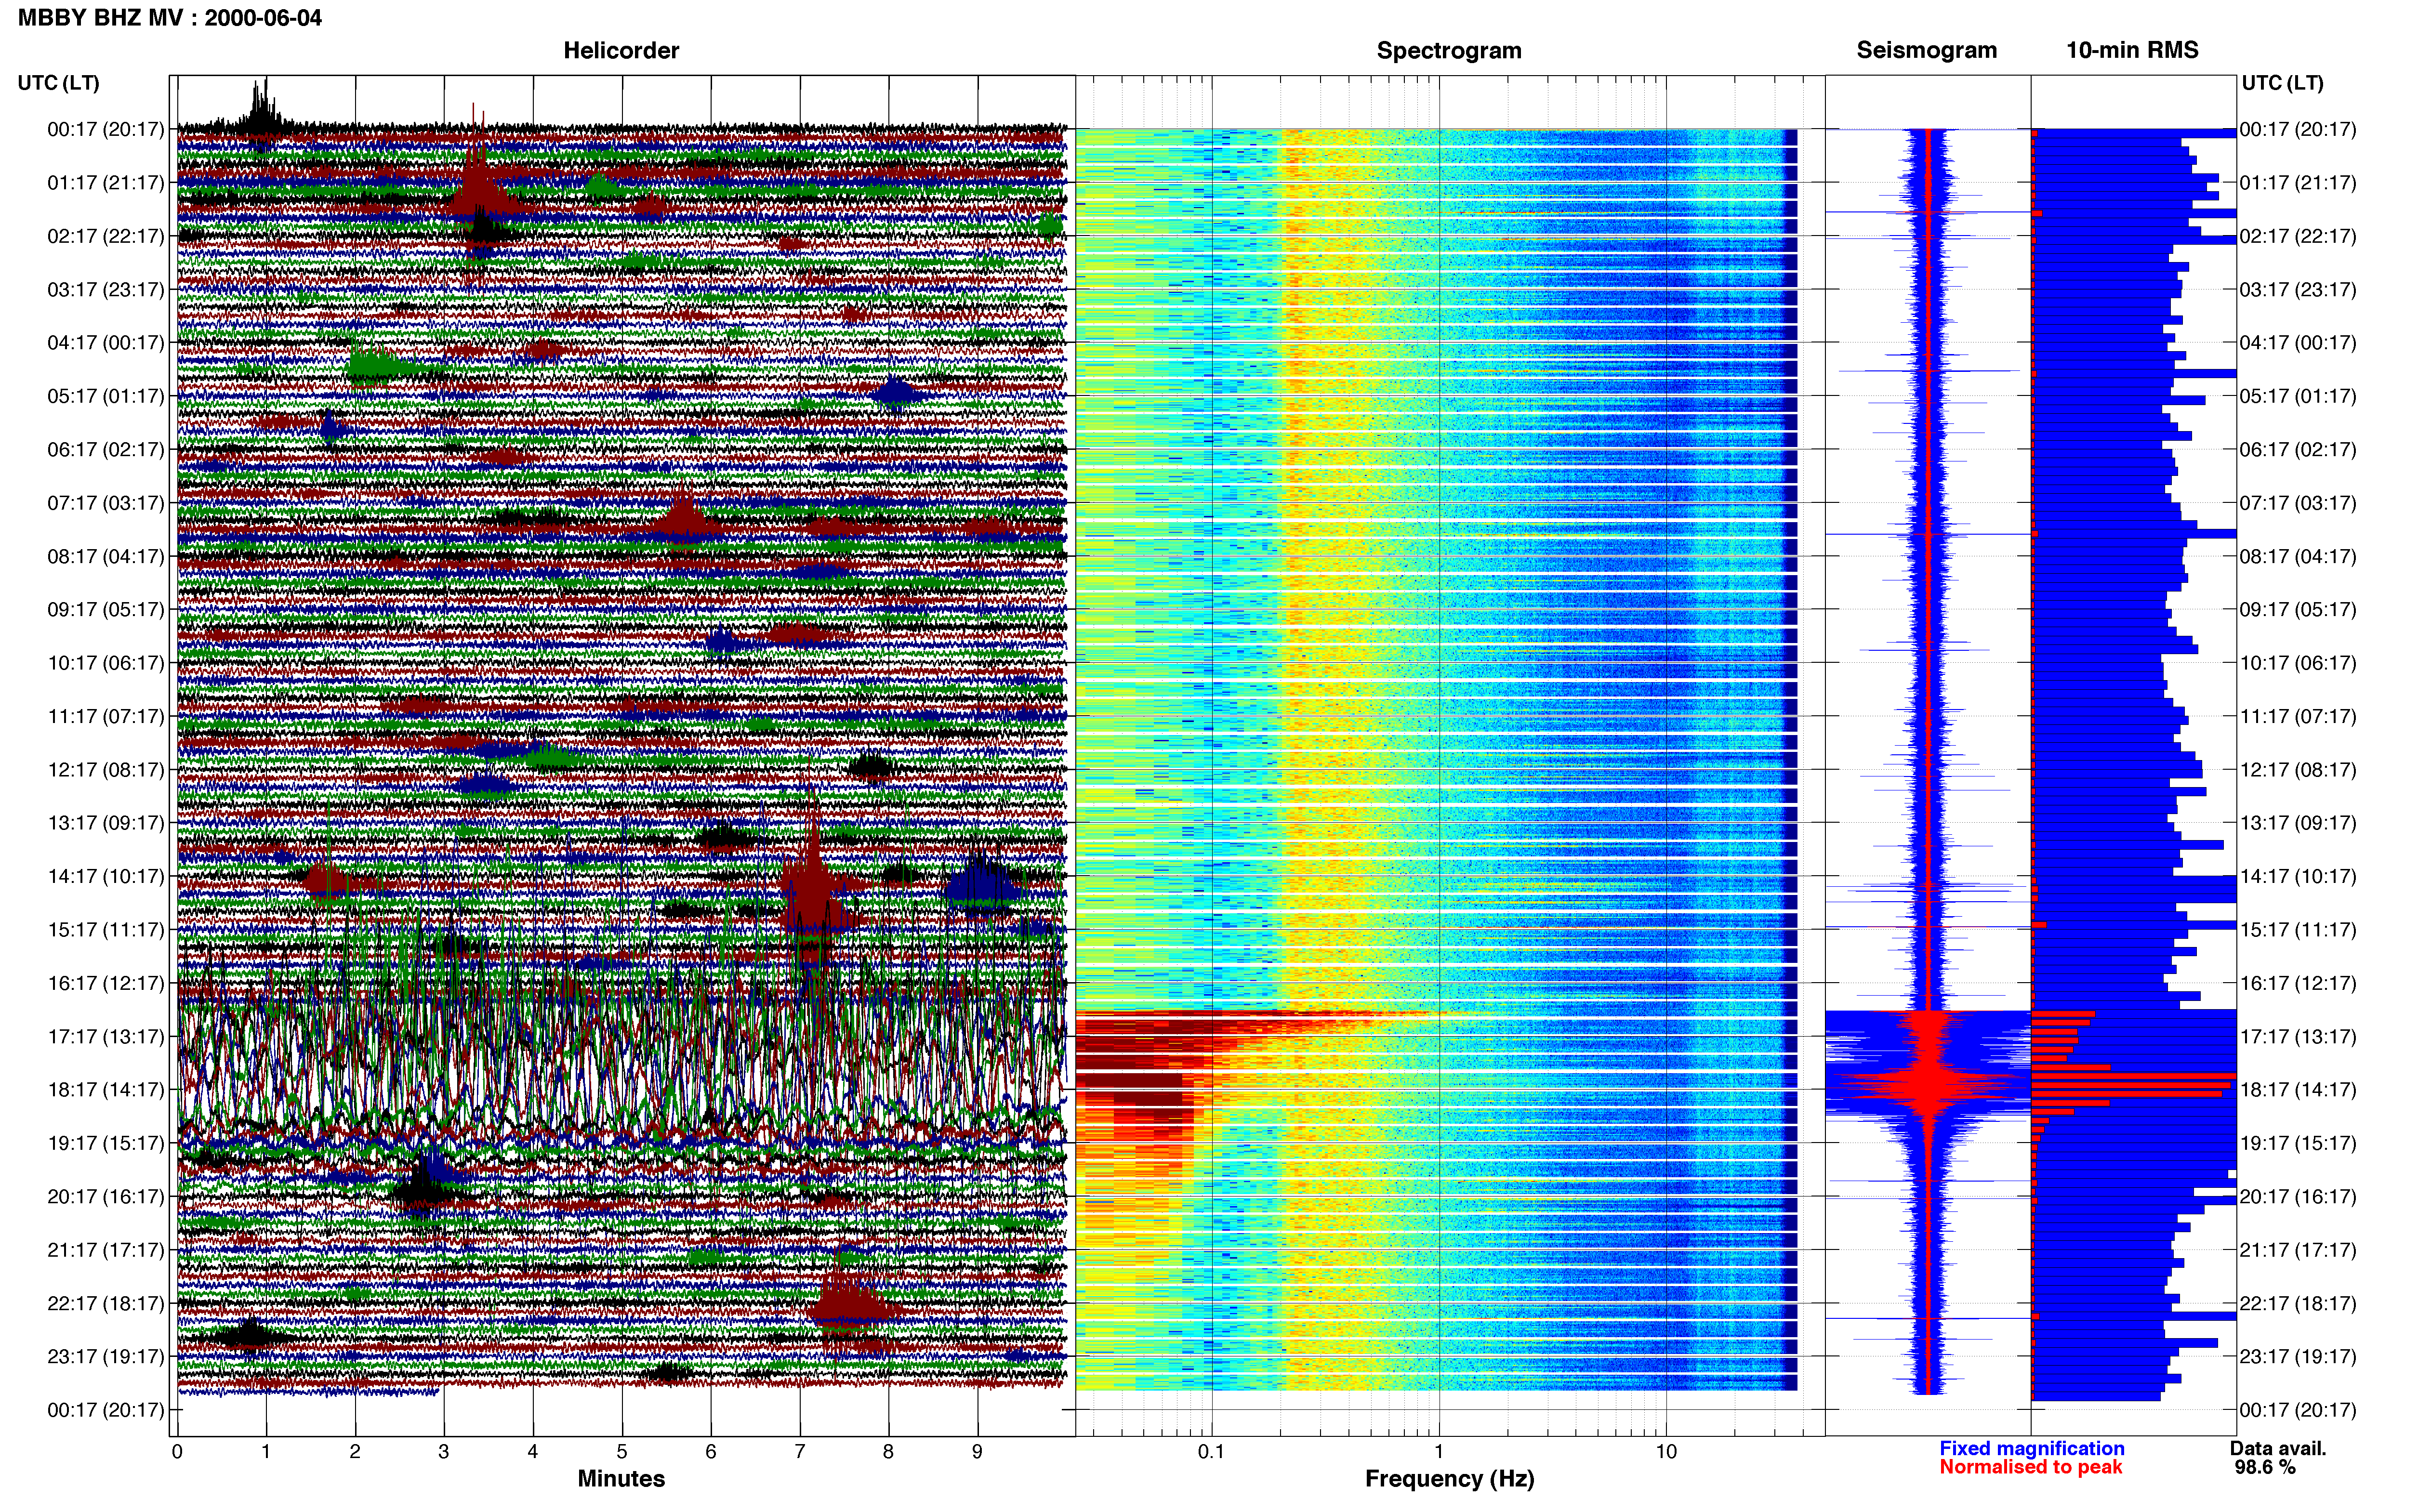Click '17:17 (13:17)' label beside the Helicorder
The width and height of the screenshot is (2418, 1512).
tap(106, 1037)
